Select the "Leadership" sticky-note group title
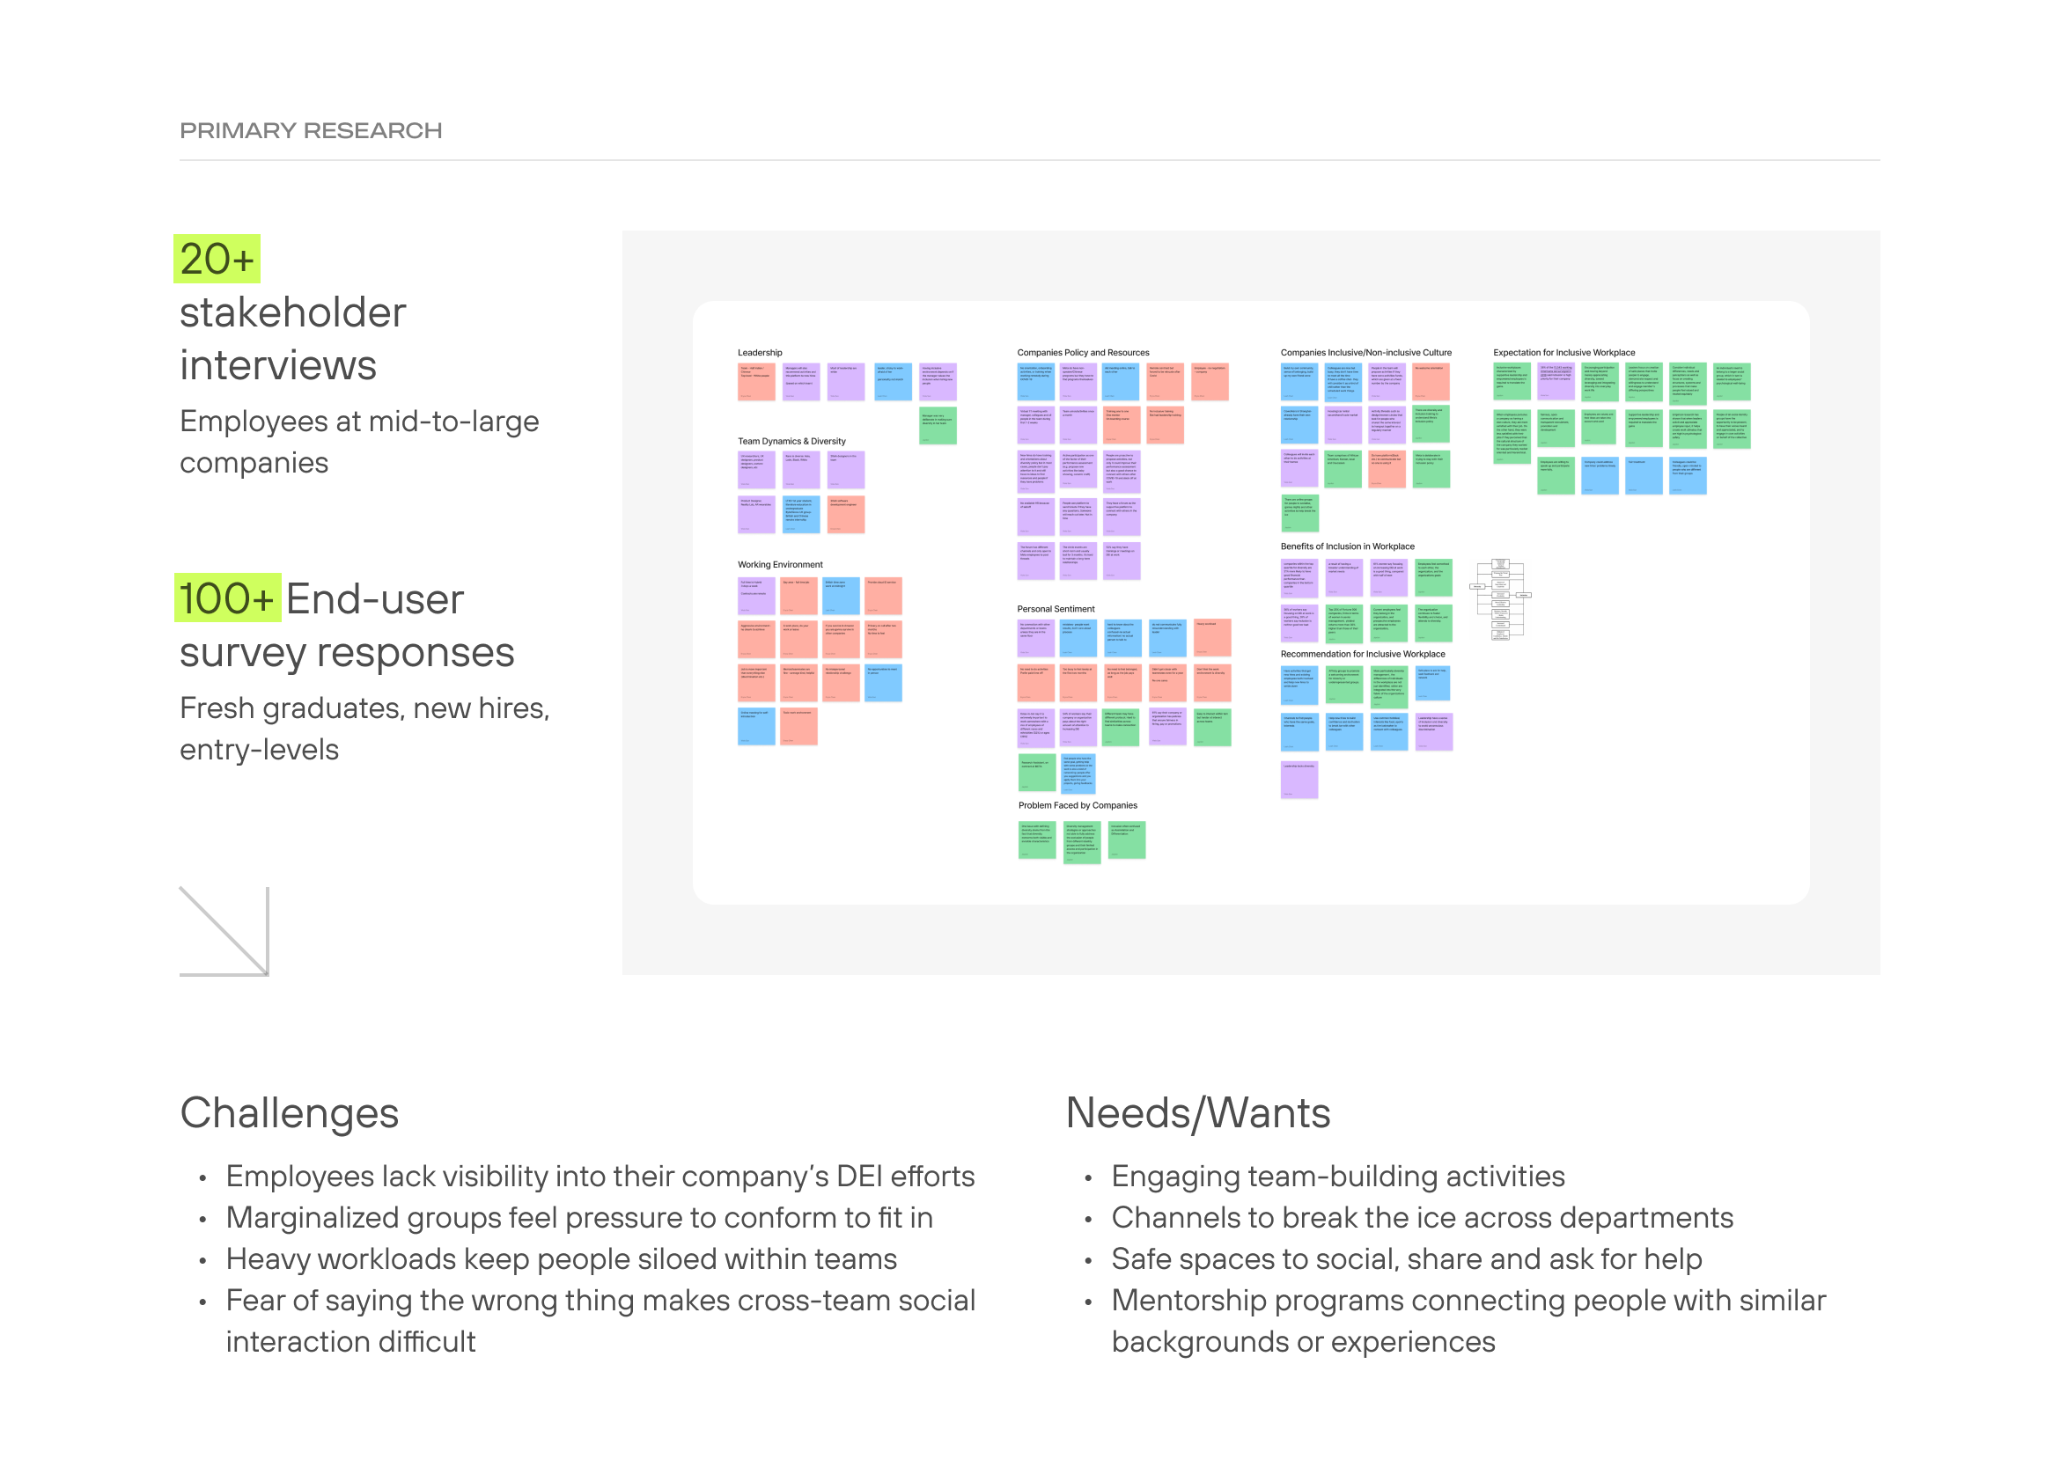The height and width of the screenshot is (1474, 2060). (759, 352)
